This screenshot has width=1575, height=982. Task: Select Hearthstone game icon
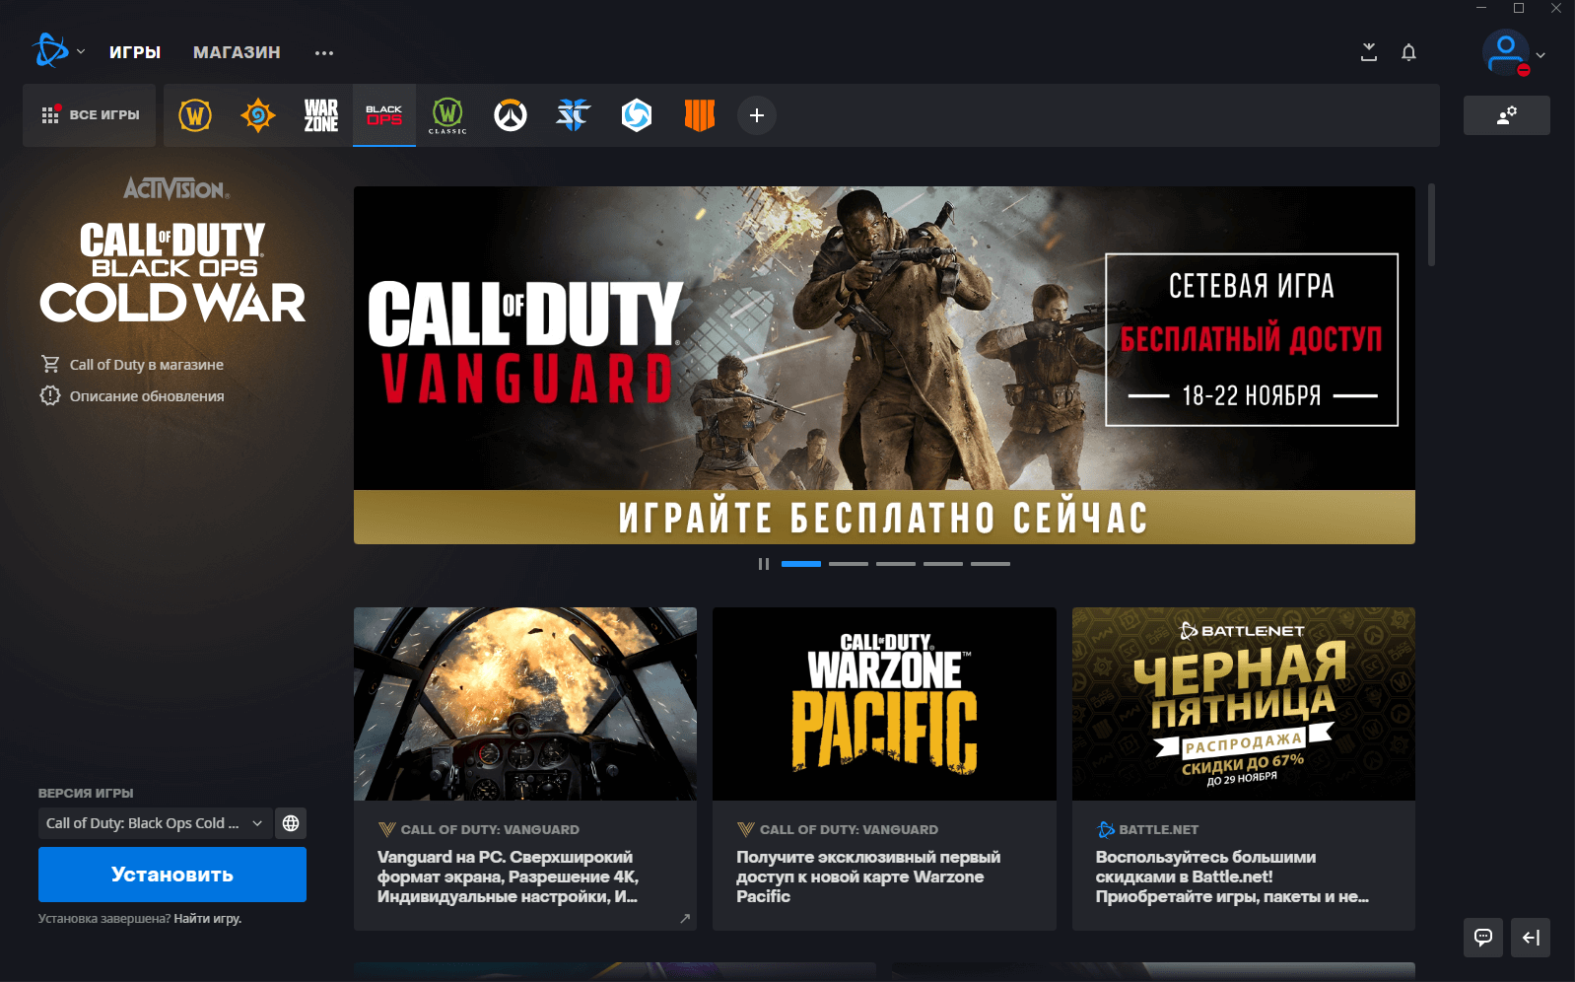pyautogui.click(x=258, y=115)
